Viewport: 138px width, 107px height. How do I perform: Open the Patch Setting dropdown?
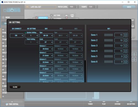point(31,42)
